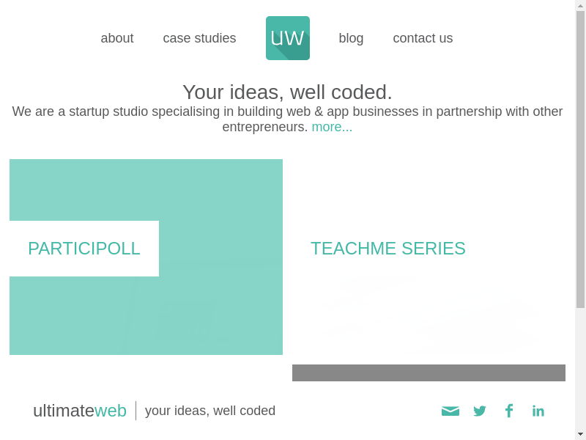Click the scrollbar down arrow

[x=580, y=434]
